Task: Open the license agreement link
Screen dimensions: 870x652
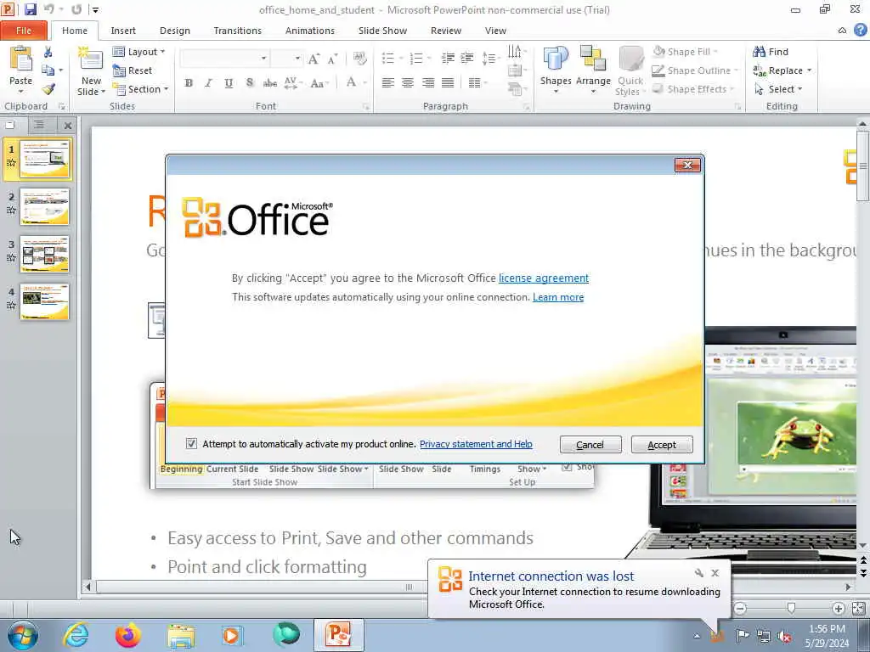Action: pyautogui.click(x=544, y=278)
